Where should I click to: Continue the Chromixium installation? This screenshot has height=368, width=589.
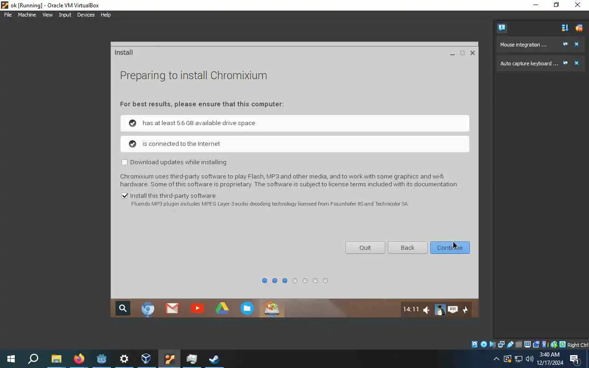point(450,247)
